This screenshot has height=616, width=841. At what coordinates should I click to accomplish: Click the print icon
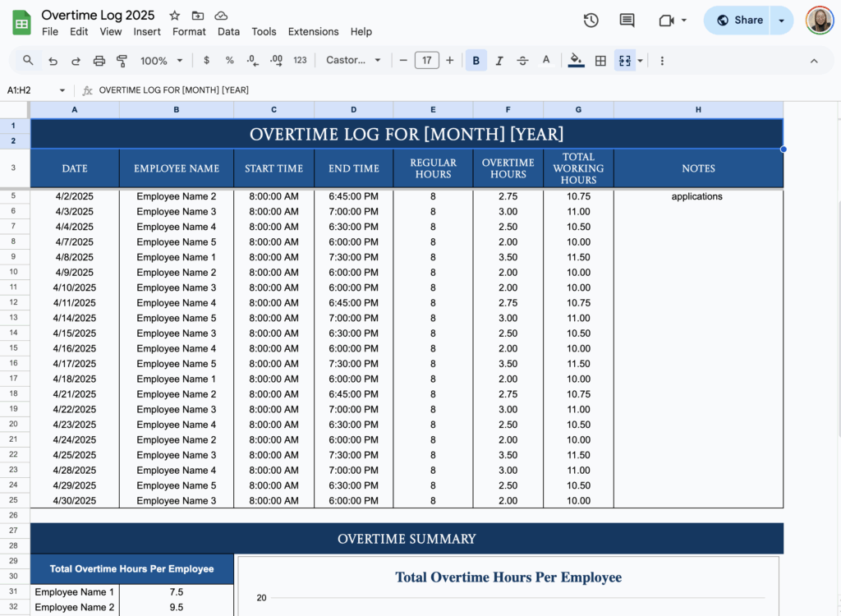98,60
